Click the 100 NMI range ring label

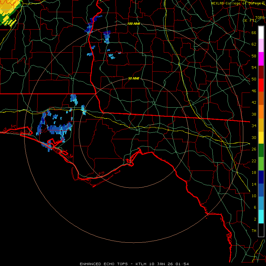click(134, 24)
